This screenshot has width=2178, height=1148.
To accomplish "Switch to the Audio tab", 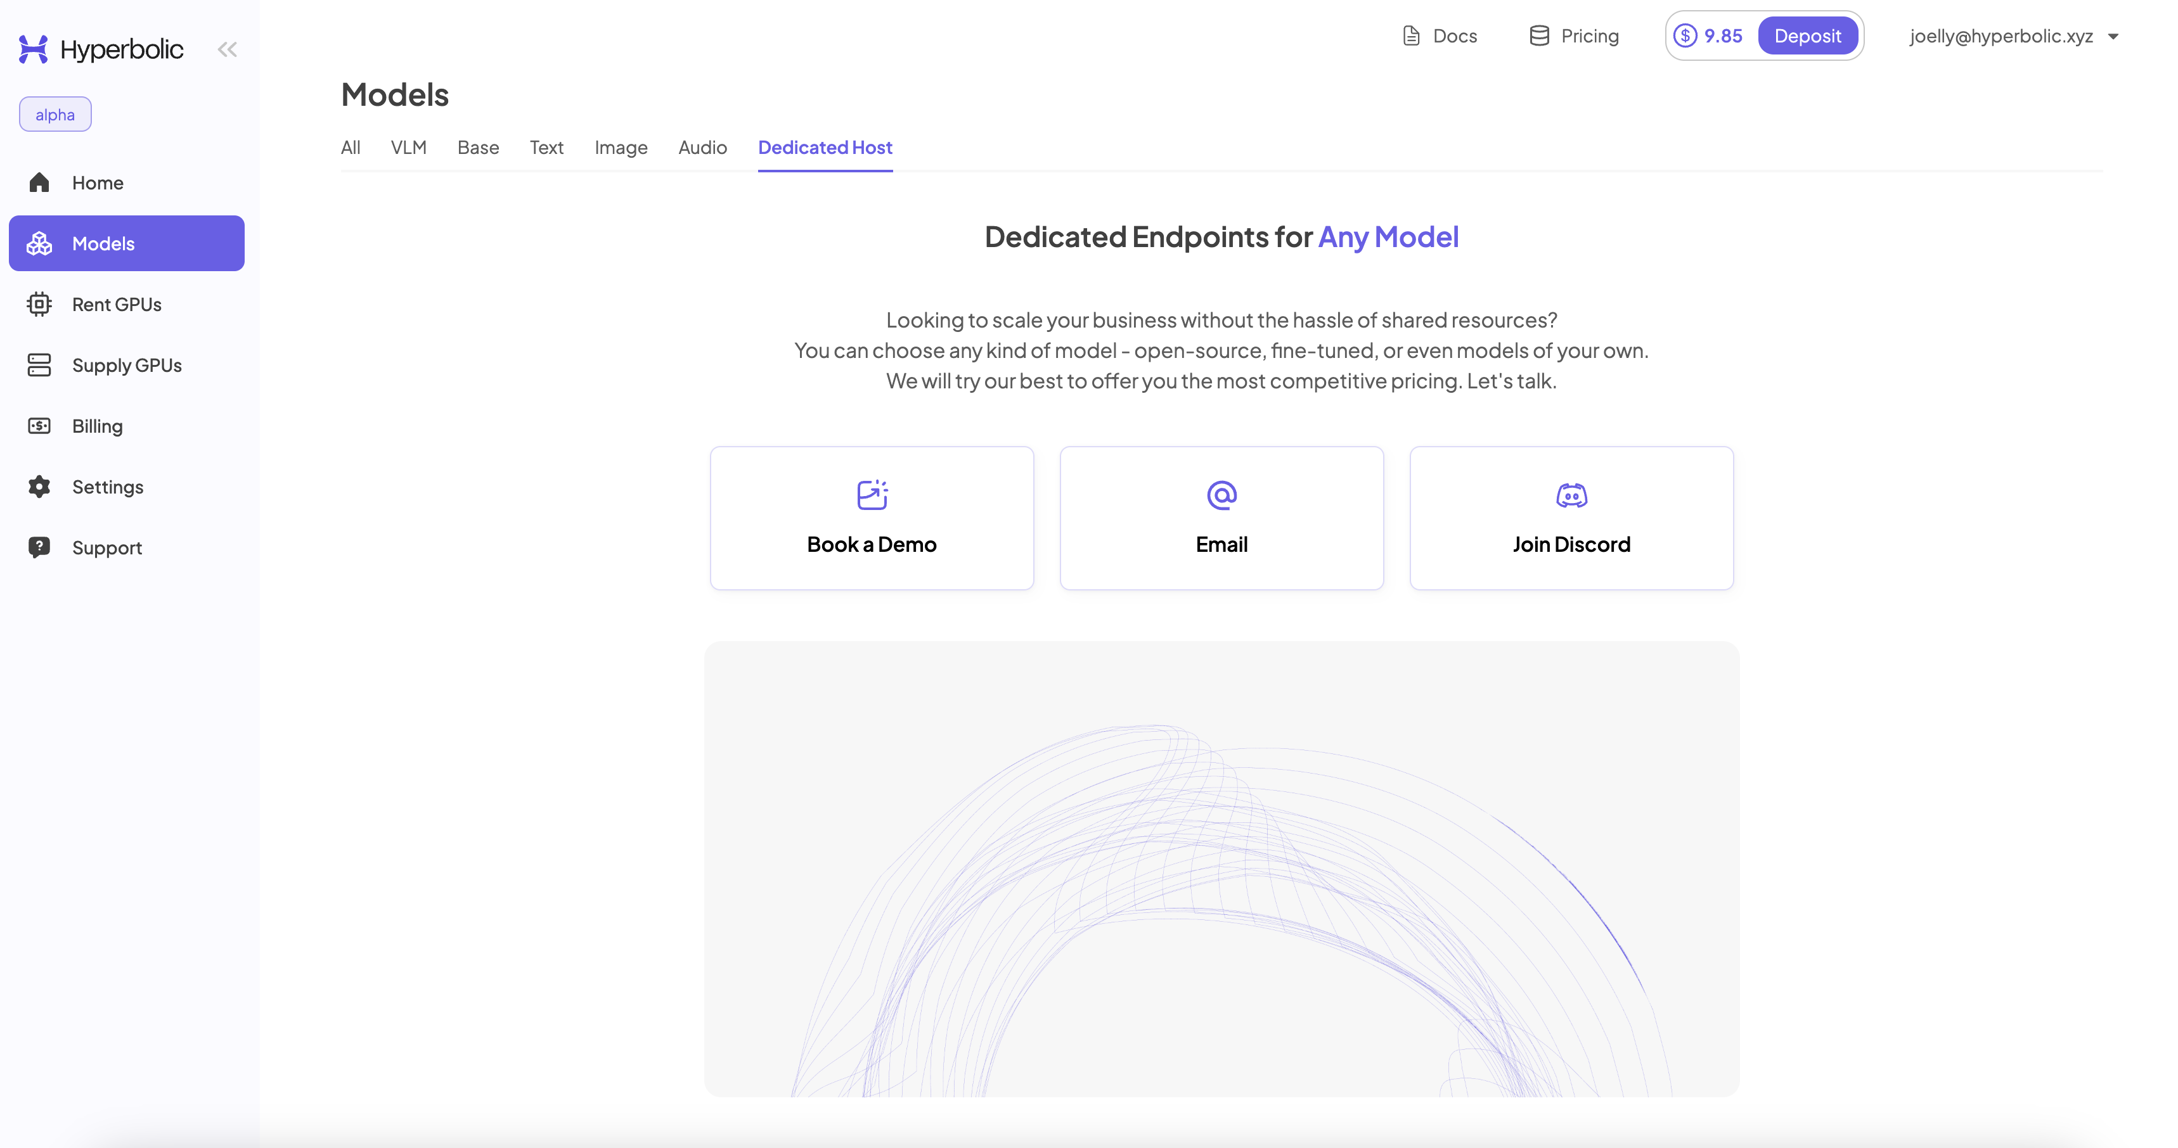I will [702, 147].
